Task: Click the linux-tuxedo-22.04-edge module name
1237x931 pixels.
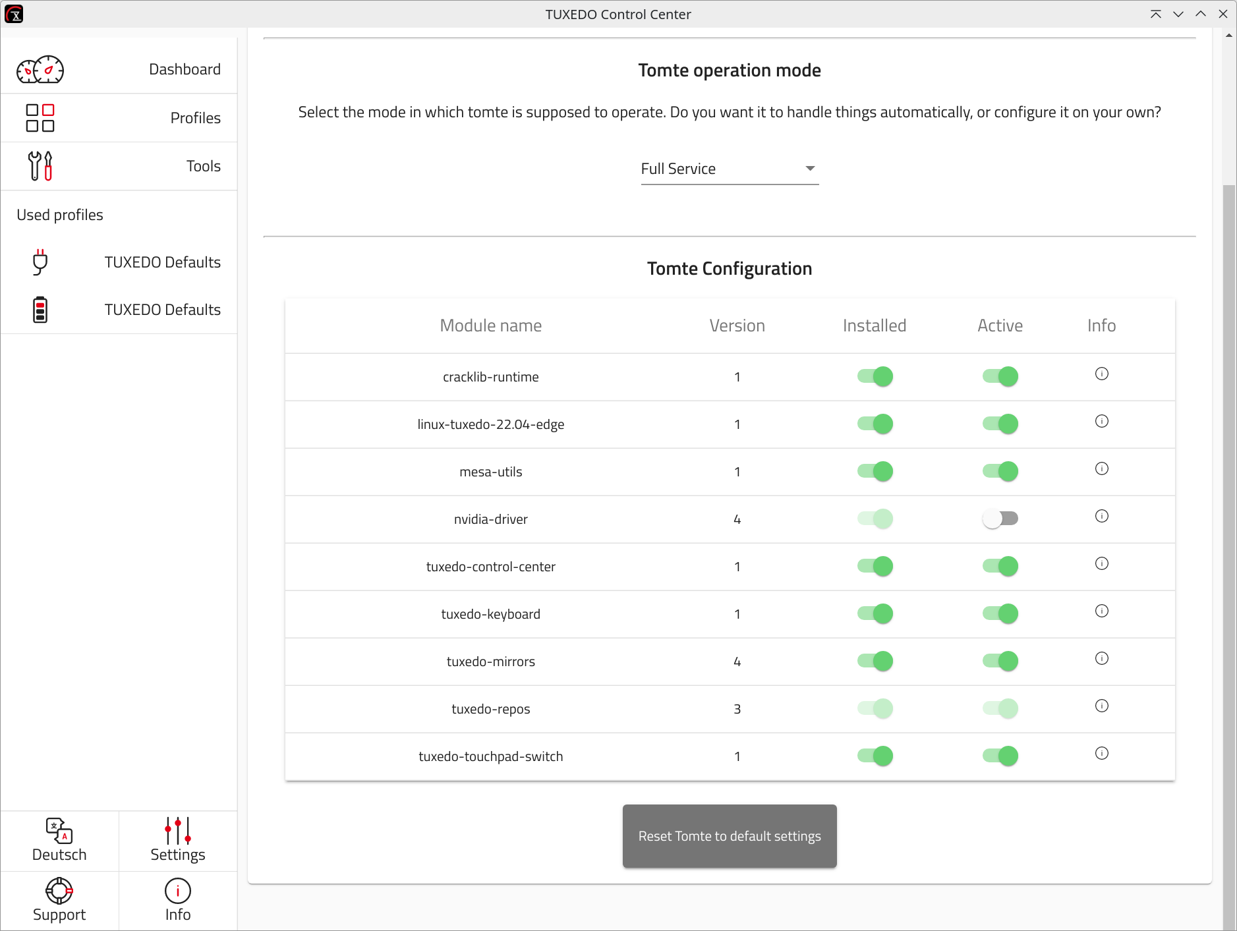Action: [x=491, y=424]
